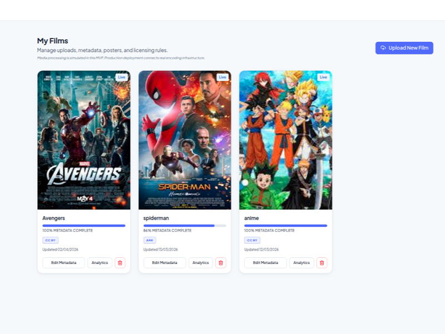Open Edit Metadata for anime

266,263
